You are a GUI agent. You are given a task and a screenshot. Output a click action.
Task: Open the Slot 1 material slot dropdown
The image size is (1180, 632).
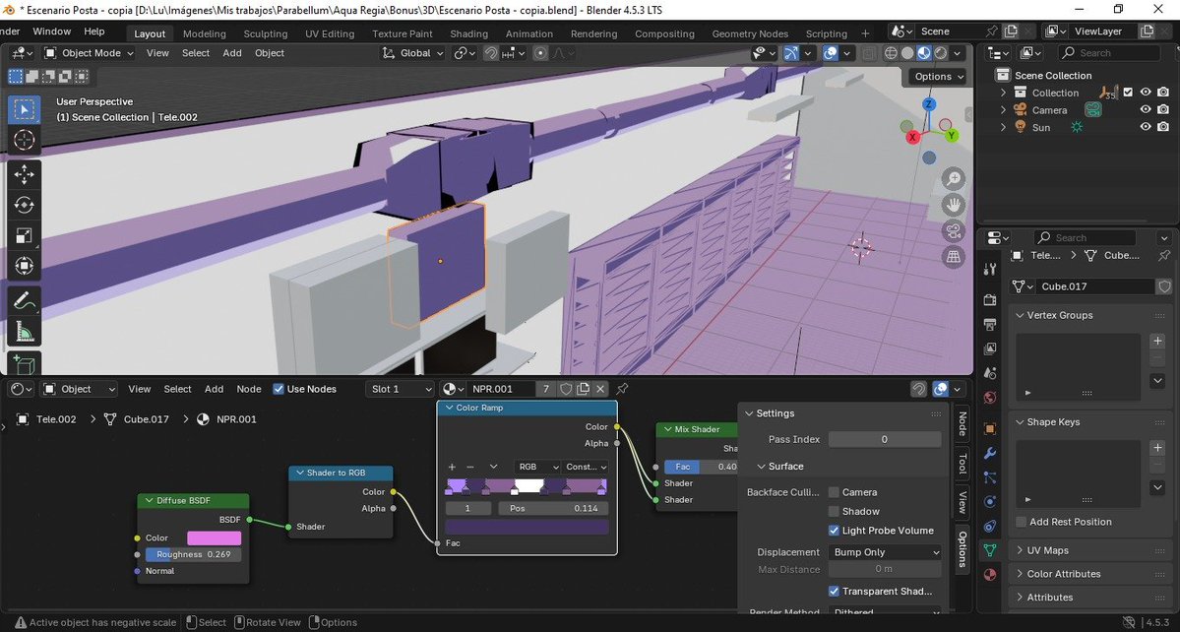point(402,389)
